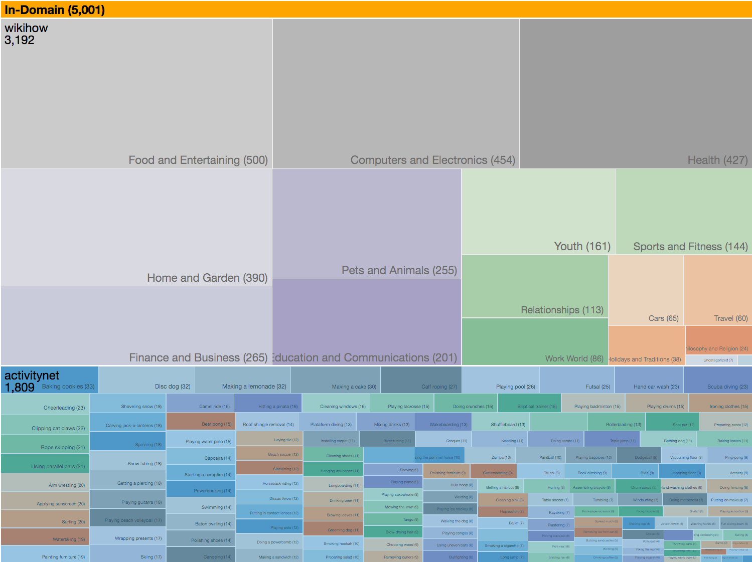Select the Futsal (25) cell
The width and height of the screenshot is (752, 562).
click(577, 380)
